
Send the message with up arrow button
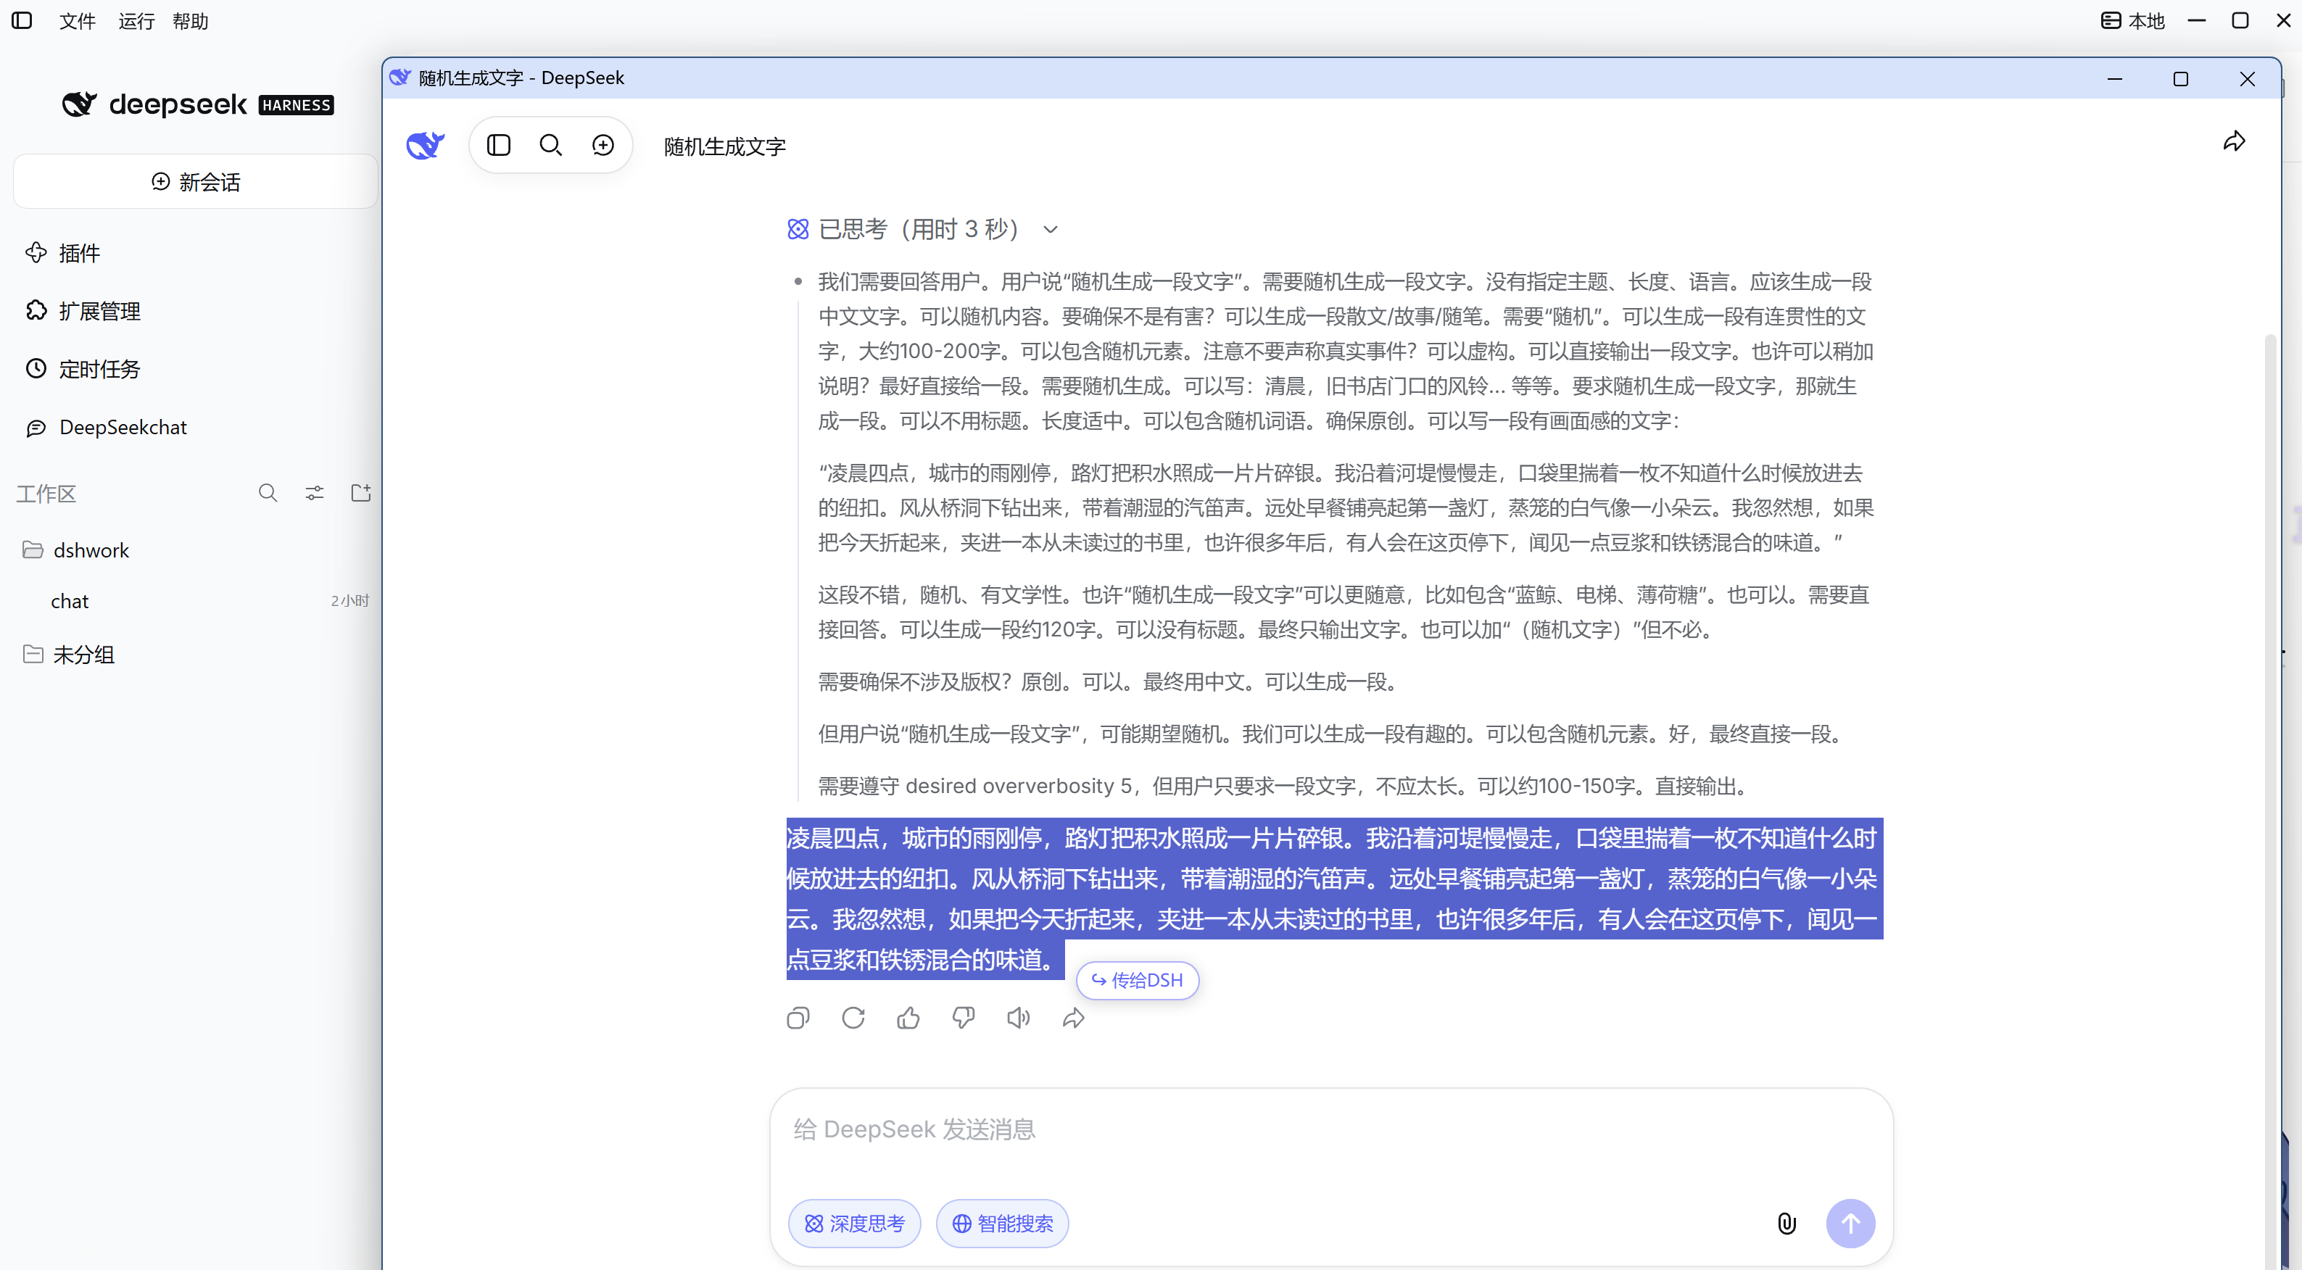1851,1224
